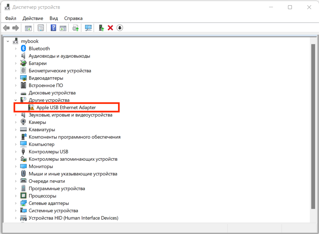Screen dimensions: 319x234
Task: Open the Вид menu
Action: (x=53, y=18)
